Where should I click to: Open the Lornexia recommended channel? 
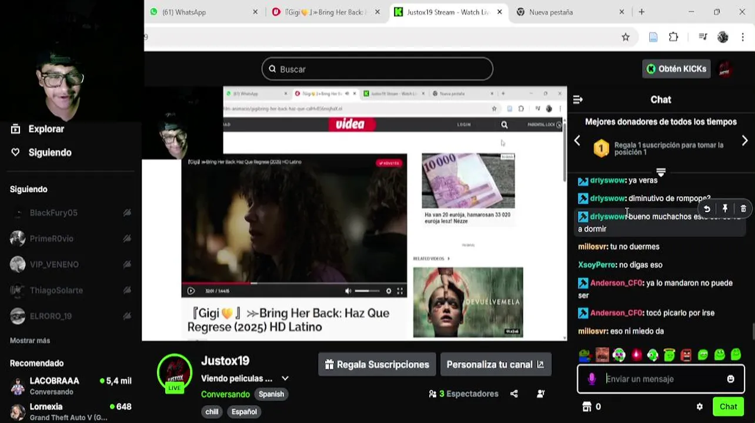[71, 411]
